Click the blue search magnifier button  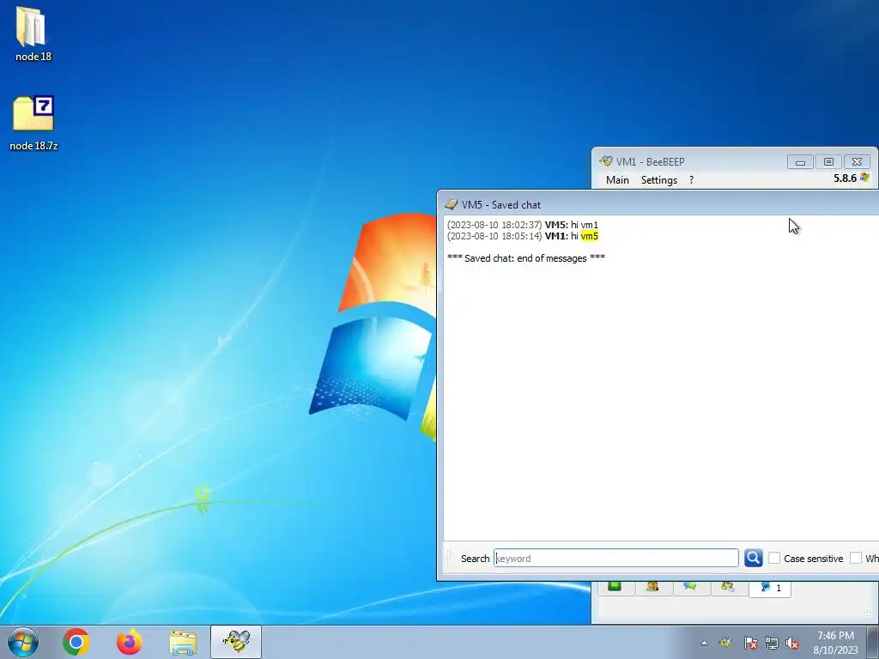click(753, 558)
